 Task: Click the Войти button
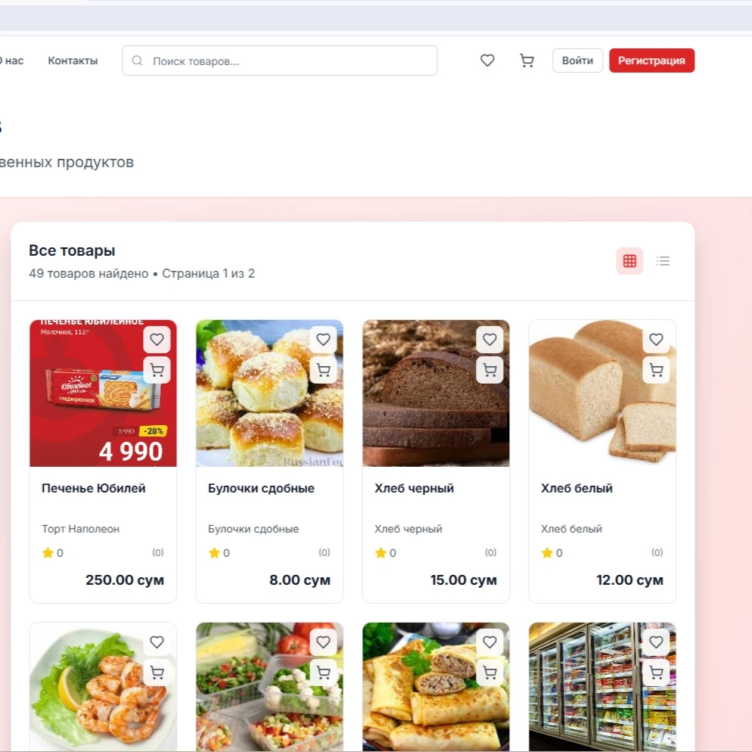(x=577, y=61)
